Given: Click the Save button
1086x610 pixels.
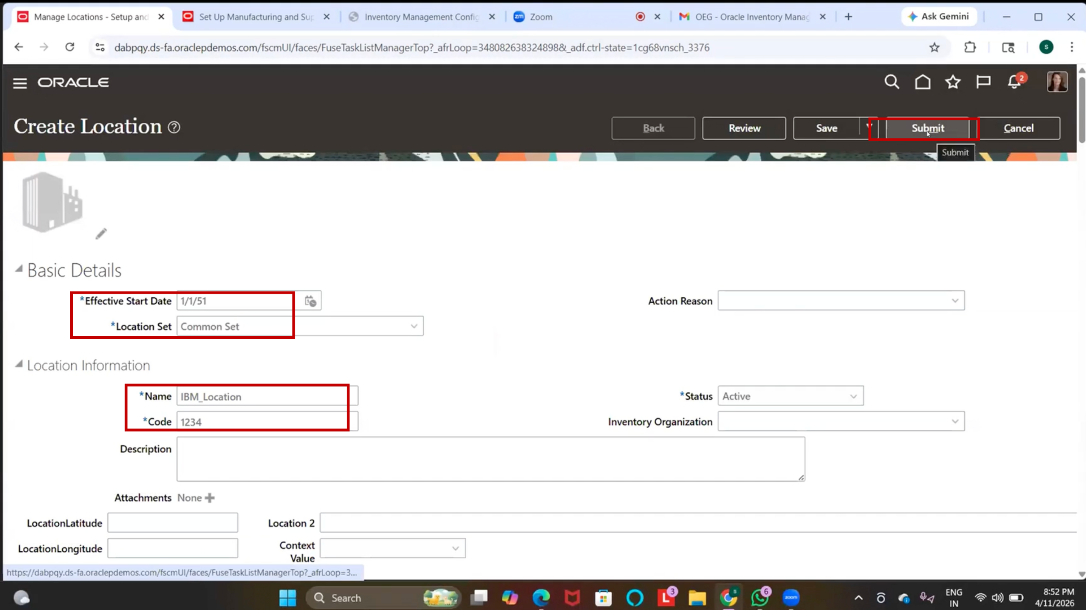Looking at the screenshot, I should [x=826, y=128].
